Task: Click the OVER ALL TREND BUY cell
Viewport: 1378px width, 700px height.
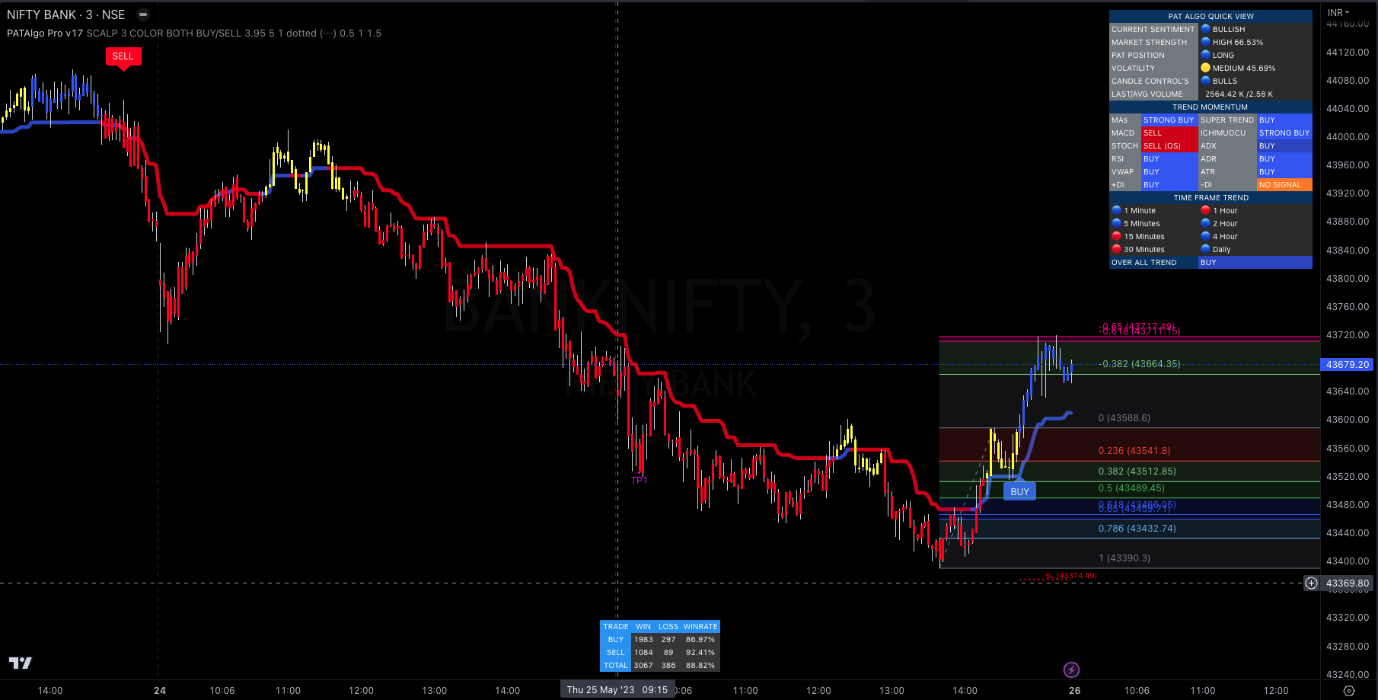Action: click(x=1255, y=263)
